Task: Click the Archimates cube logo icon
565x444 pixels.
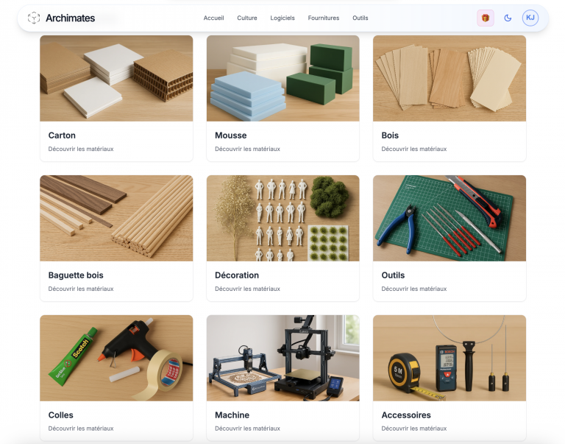Action: (x=34, y=18)
